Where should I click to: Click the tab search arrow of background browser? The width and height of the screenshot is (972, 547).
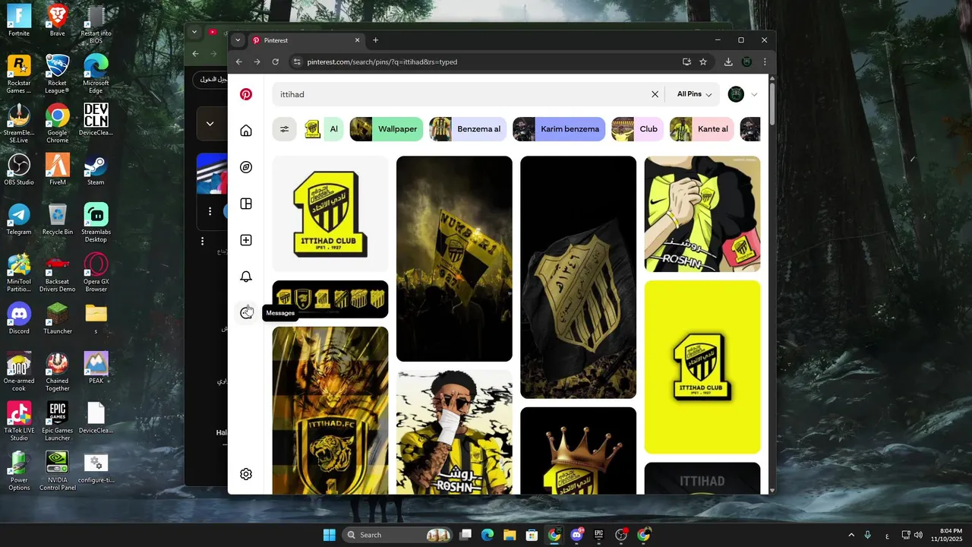[x=194, y=32]
